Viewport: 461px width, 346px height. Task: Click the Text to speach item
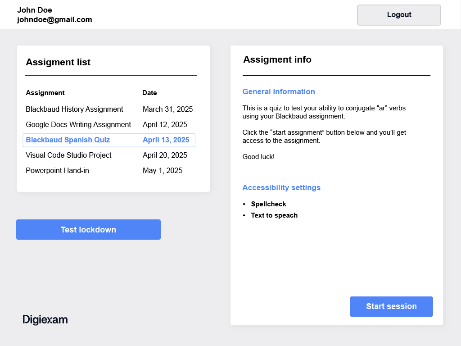(x=274, y=215)
